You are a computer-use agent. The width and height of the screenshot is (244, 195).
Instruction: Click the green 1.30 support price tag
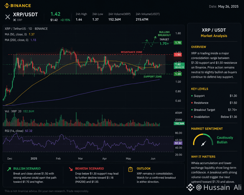178,74
